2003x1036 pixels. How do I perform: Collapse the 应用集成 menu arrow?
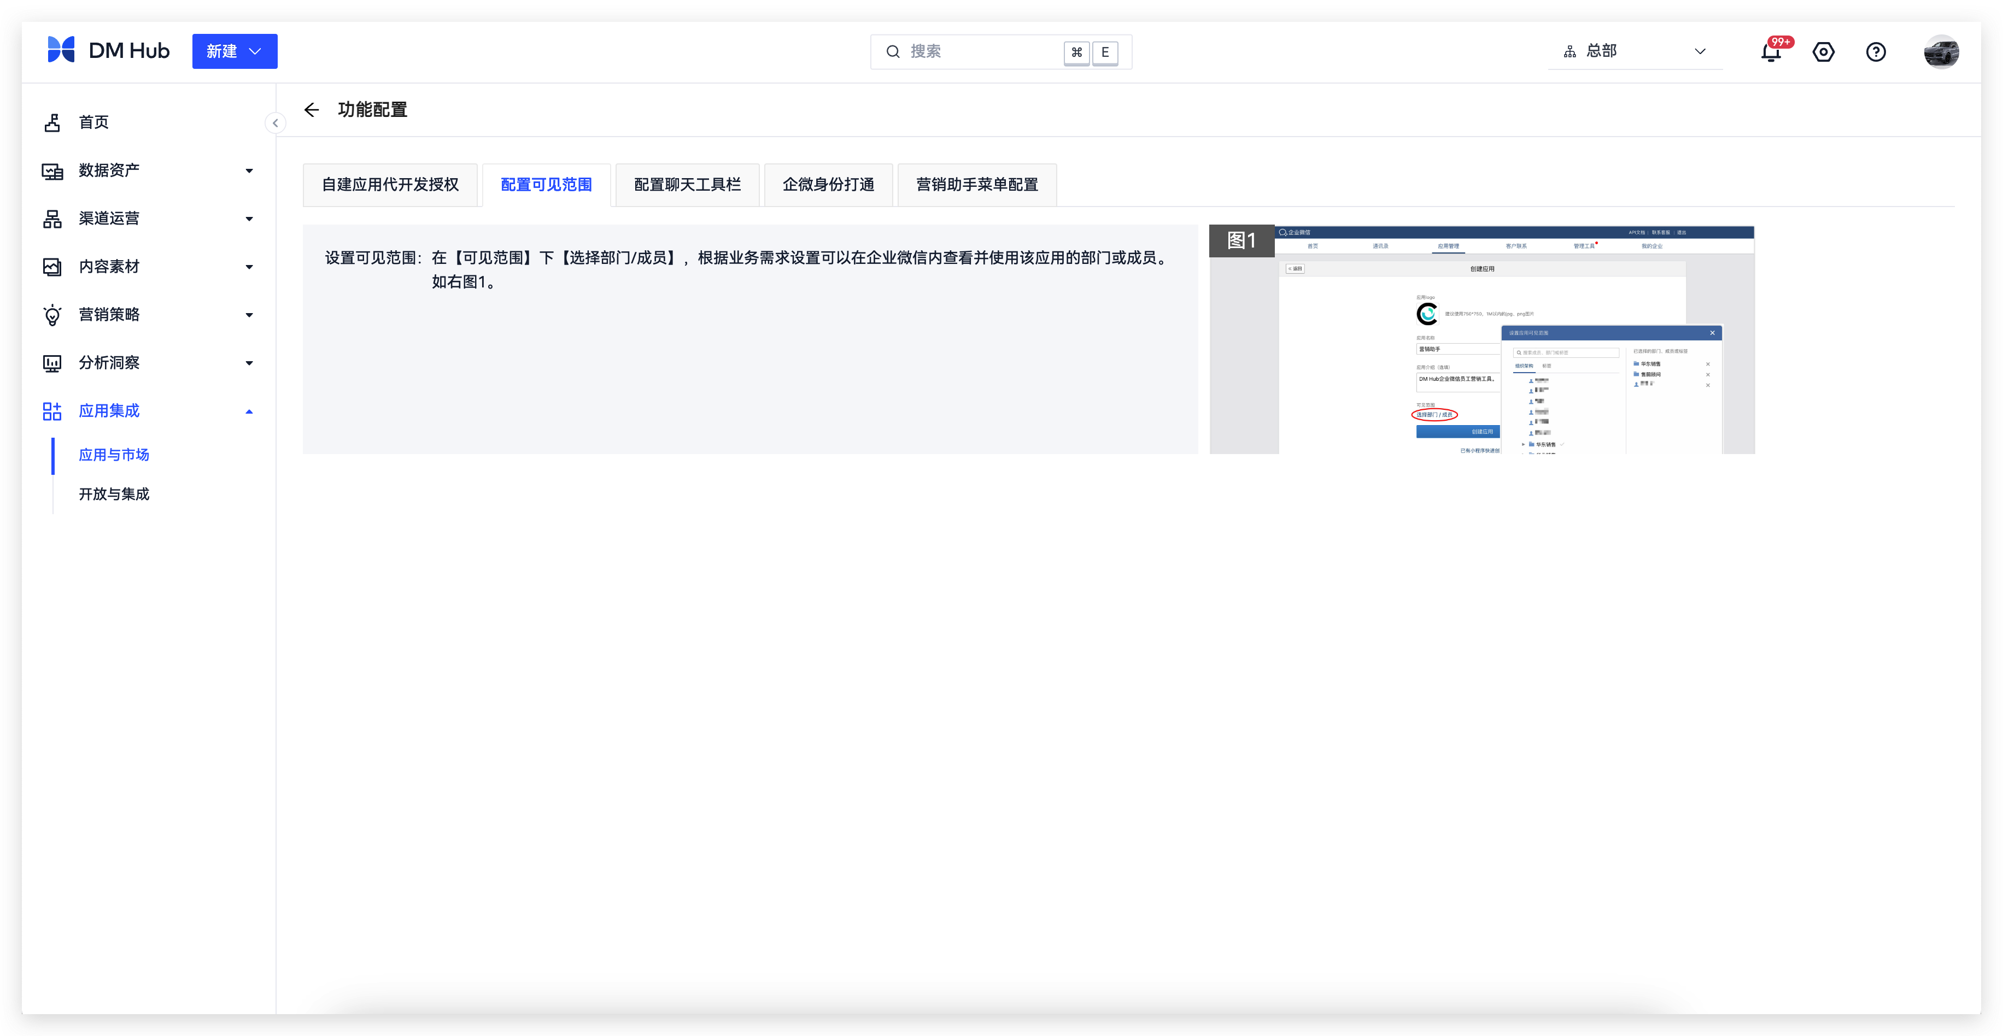pyautogui.click(x=249, y=411)
